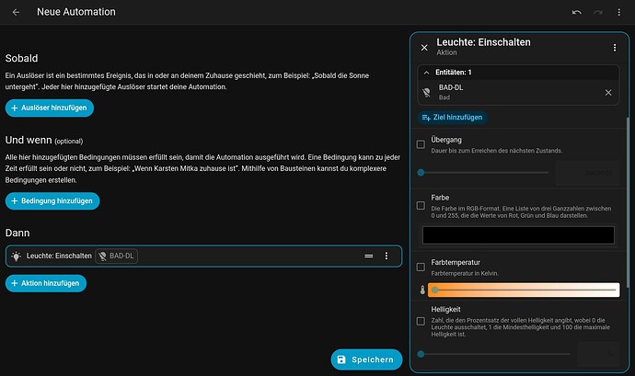Screen dimensions: 635x376
Task: Click the Neue Automation title
Action: [x=76, y=12]
